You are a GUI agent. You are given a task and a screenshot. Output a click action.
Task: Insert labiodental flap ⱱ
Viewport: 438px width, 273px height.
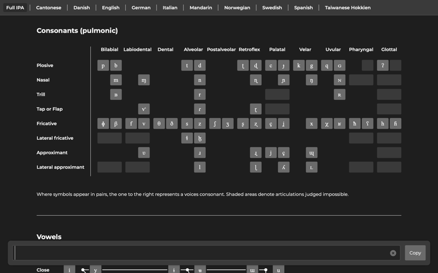[x=144, y=109]
